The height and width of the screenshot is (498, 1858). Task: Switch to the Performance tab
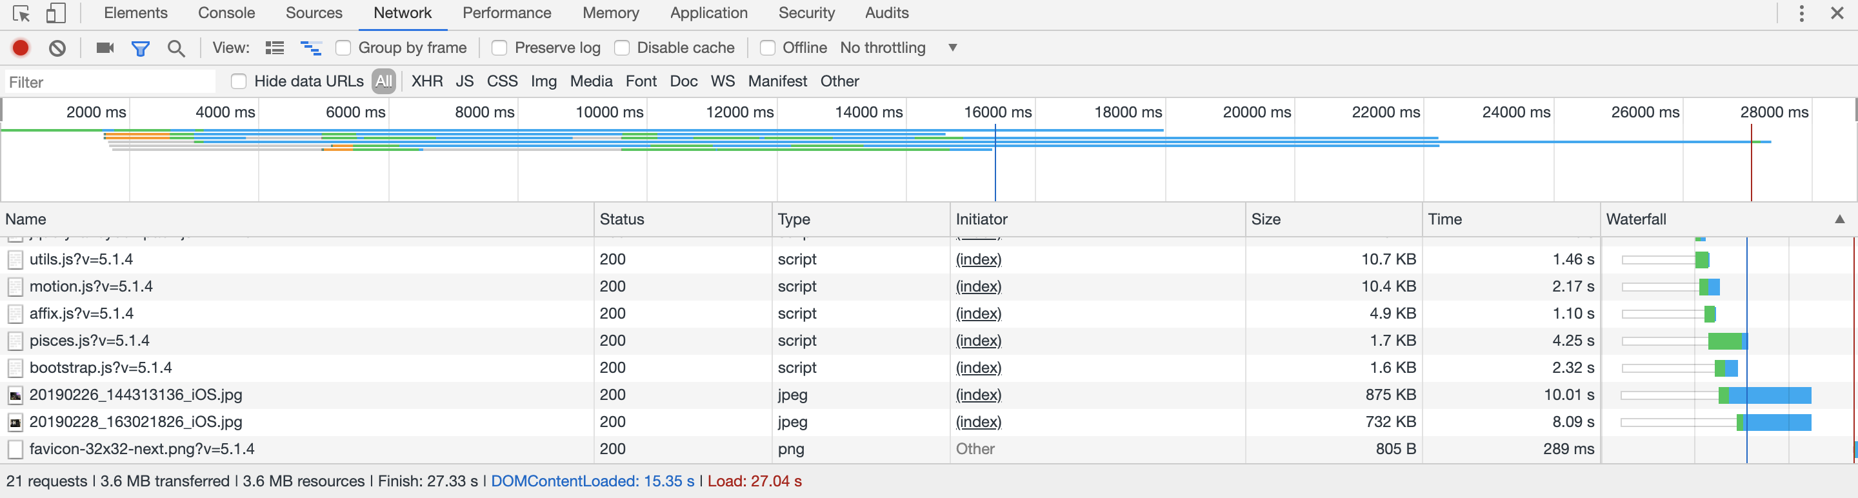coord(506,13)
